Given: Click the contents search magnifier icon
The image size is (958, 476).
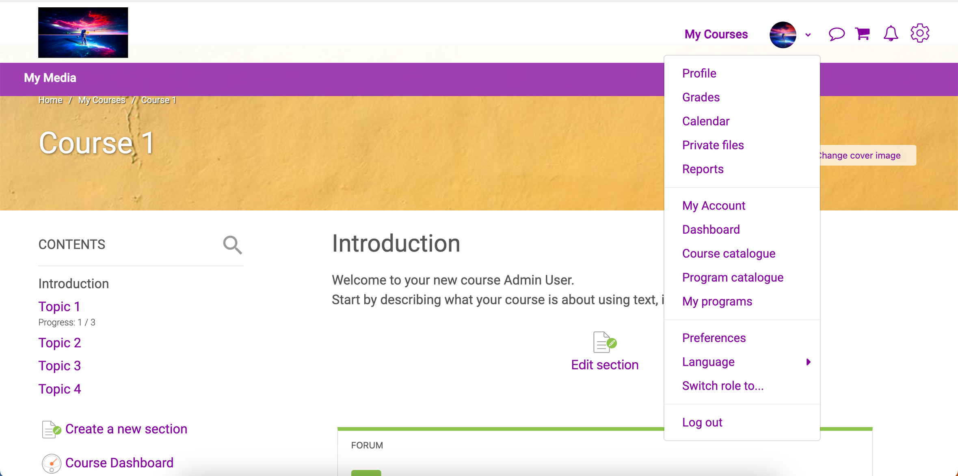Looking at the screenshot, I should 232,245.
